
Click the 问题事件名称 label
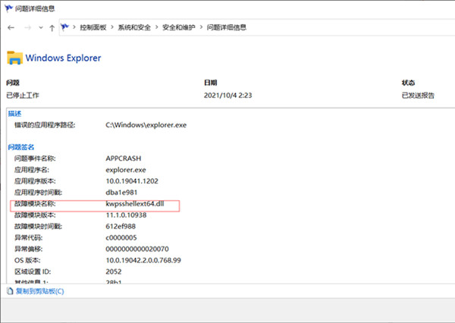point(35,158)
